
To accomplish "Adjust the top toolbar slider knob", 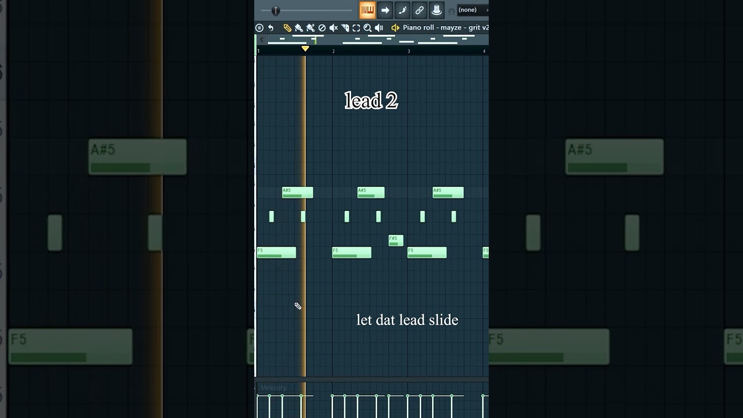I will point(276,10).
